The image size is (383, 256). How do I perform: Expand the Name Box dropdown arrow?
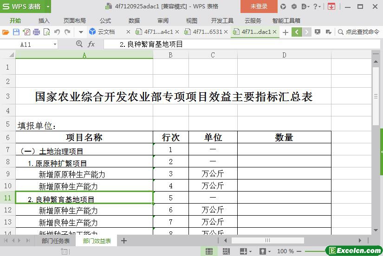tap(55, 44)
